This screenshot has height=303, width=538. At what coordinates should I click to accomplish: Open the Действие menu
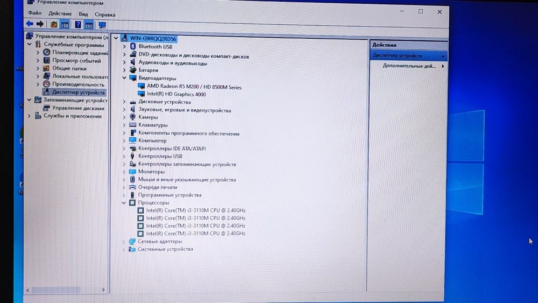click(60, 14)
